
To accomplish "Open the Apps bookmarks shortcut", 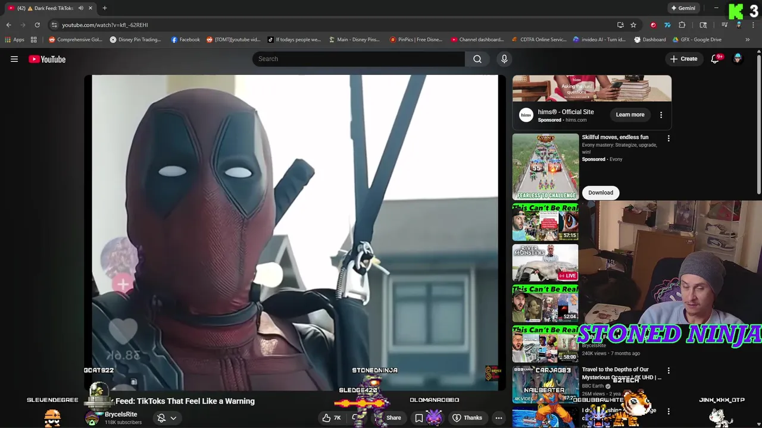I will coord(14,40).
